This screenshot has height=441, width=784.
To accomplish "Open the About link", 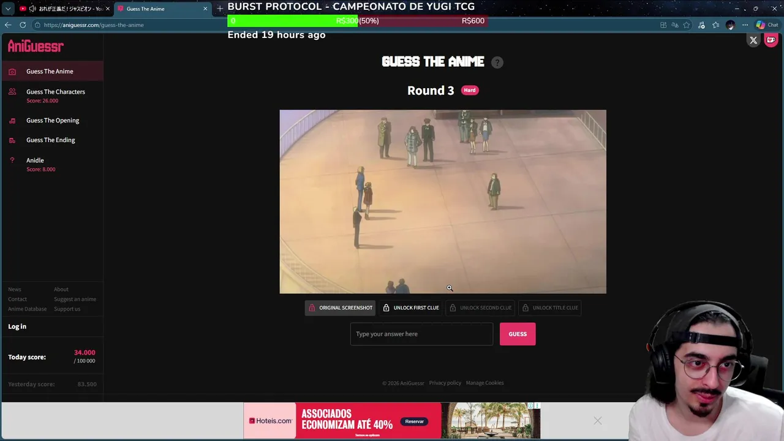I will [x=61, y=289].
